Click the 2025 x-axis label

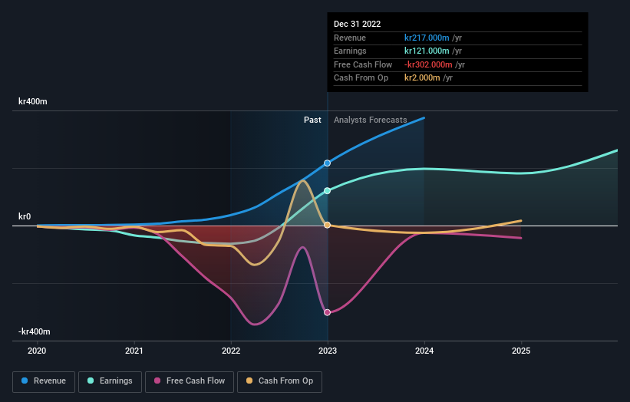coord(521,351)
